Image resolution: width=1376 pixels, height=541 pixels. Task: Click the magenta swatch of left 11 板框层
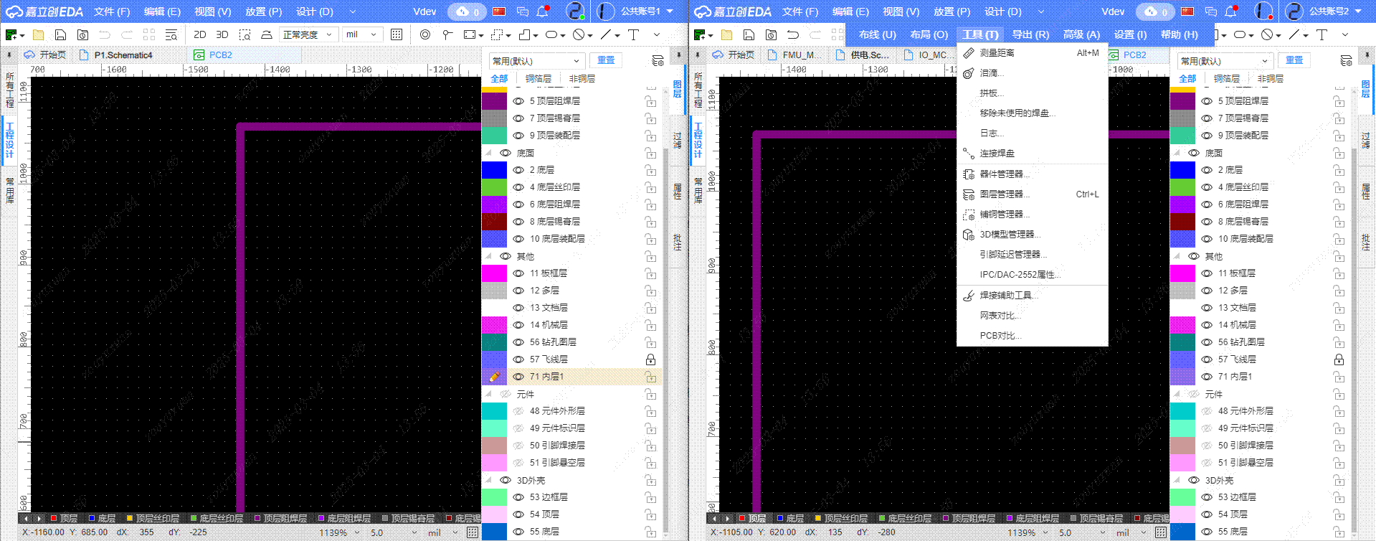click(x=494, y=273)
